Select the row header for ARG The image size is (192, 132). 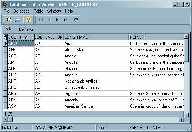click(x=5, y=93)
